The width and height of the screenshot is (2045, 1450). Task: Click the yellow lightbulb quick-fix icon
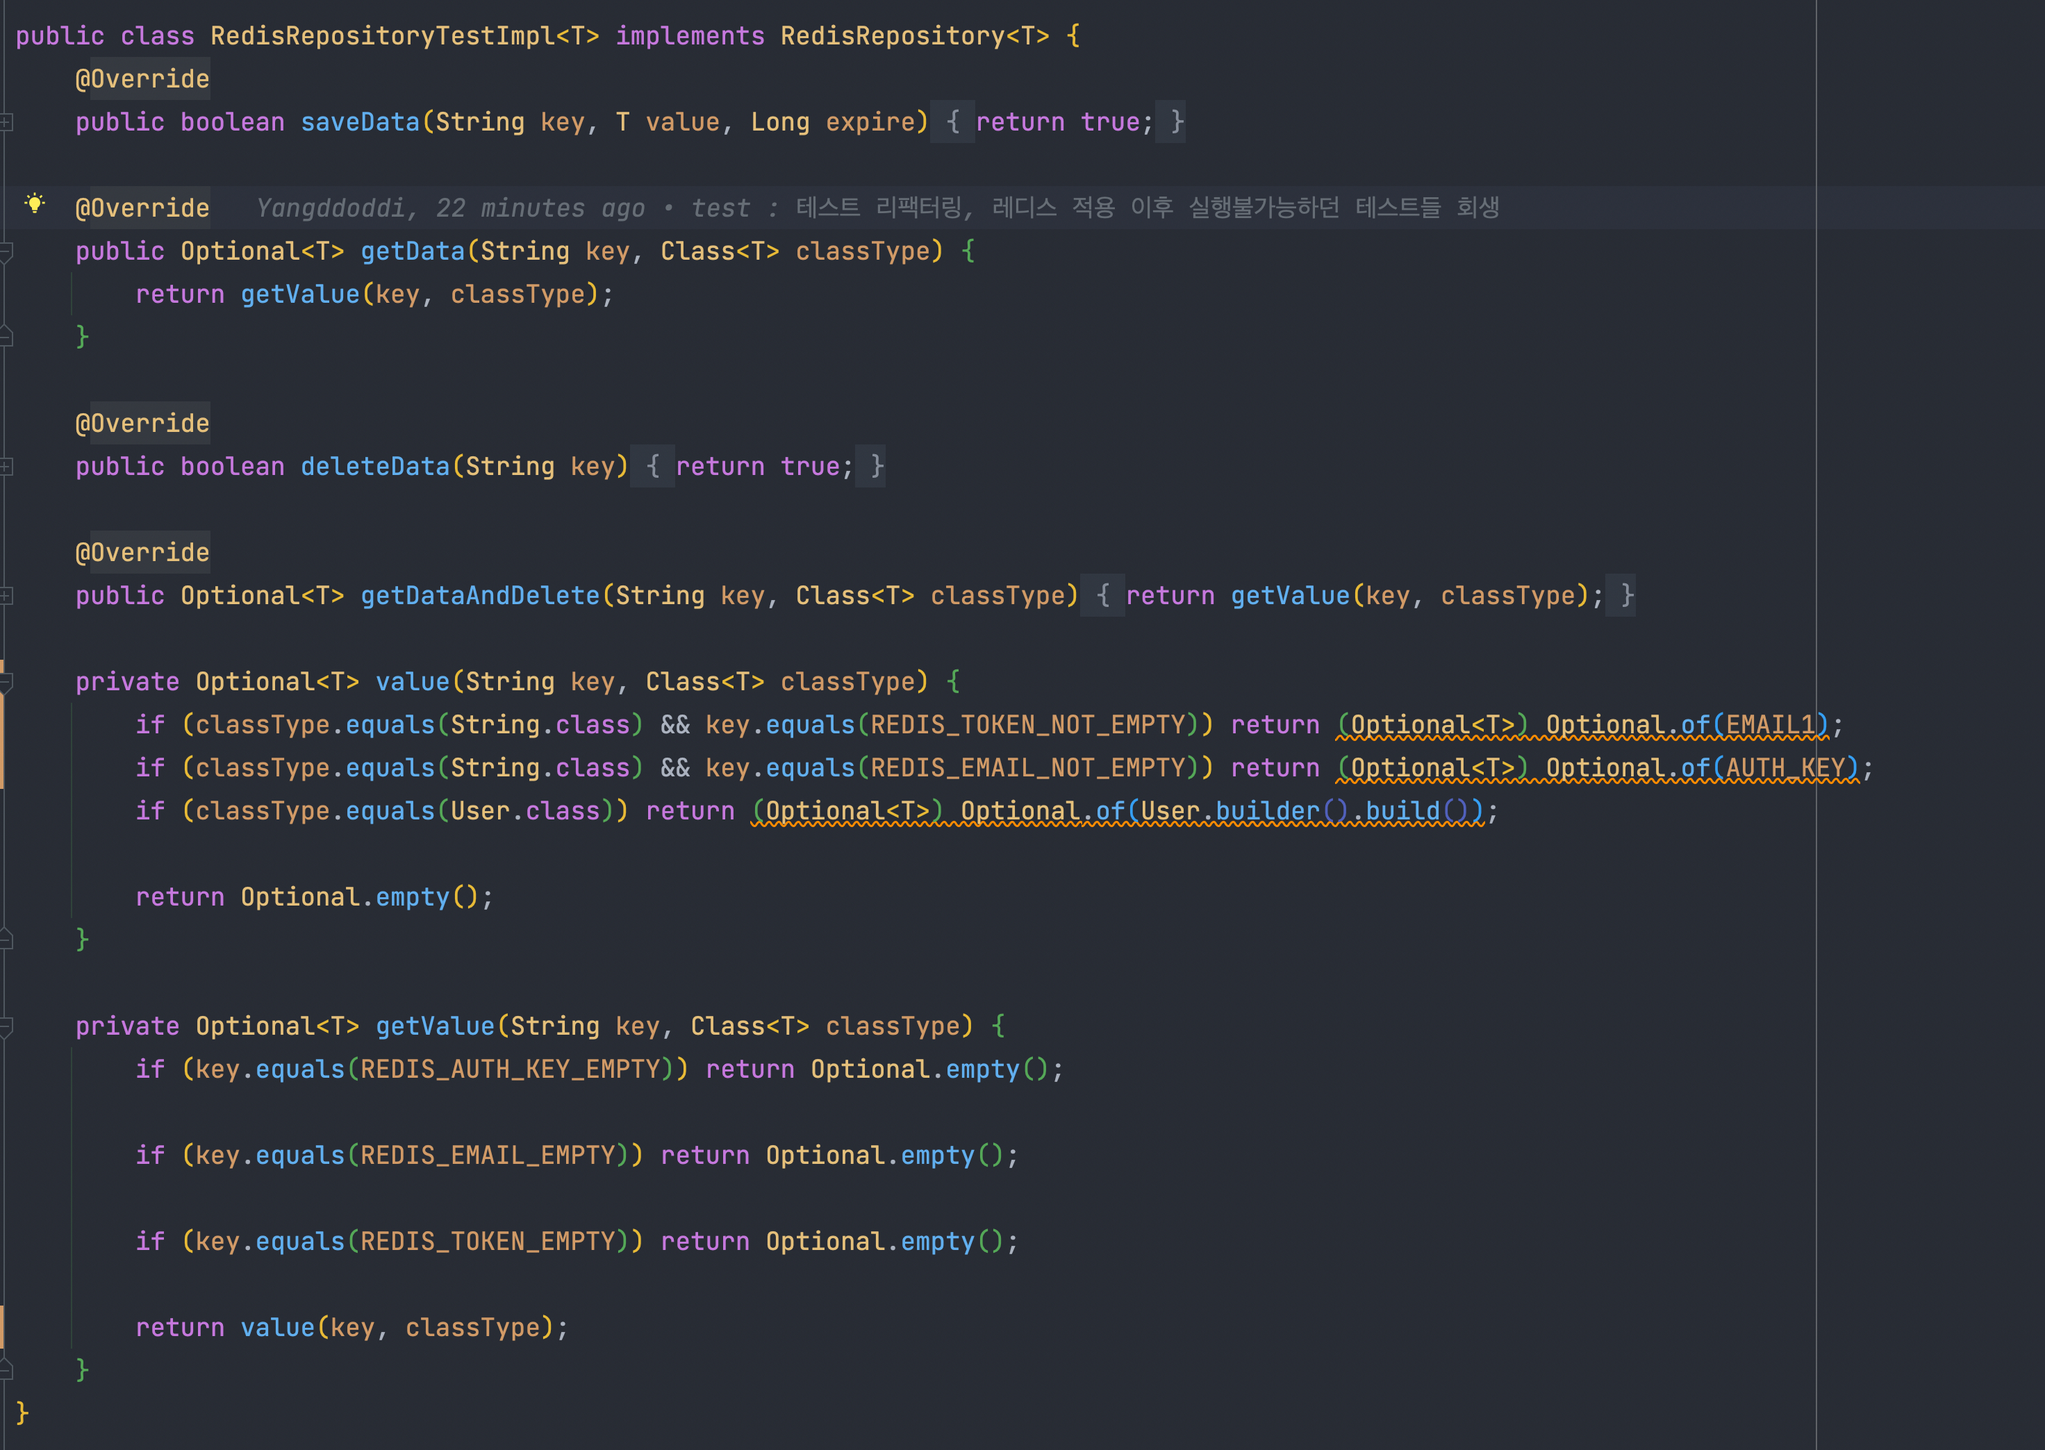click(35, 203)
